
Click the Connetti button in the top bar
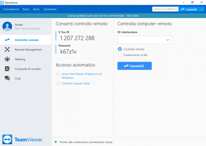click(x=189, y=9)
